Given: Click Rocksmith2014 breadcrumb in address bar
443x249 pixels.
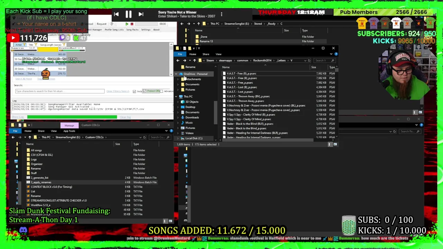Looking at the screenshot, I should [x=262, y=61].
